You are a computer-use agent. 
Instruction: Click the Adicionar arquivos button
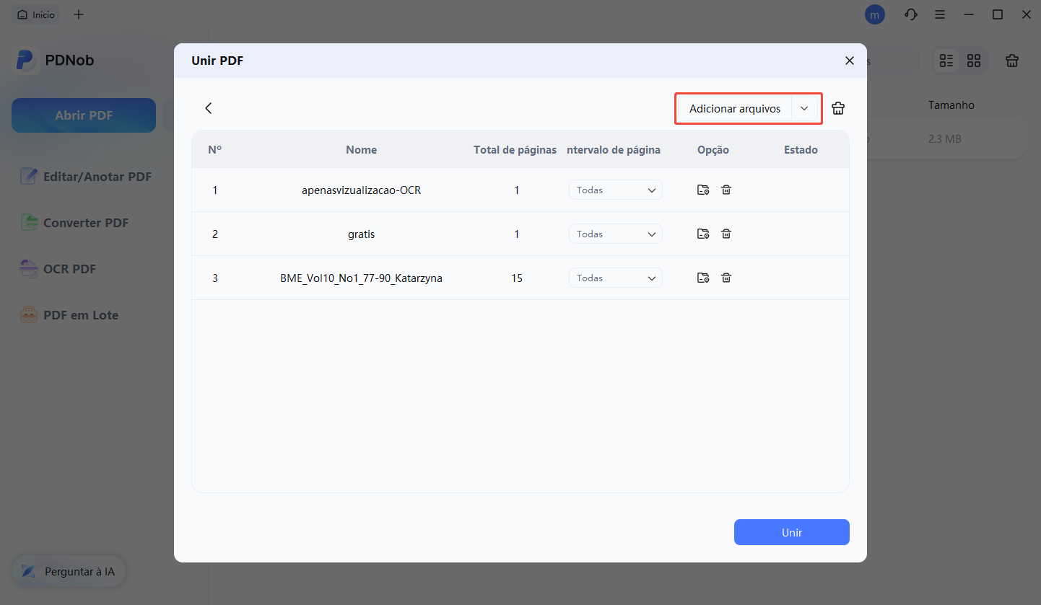click(734, 109)
